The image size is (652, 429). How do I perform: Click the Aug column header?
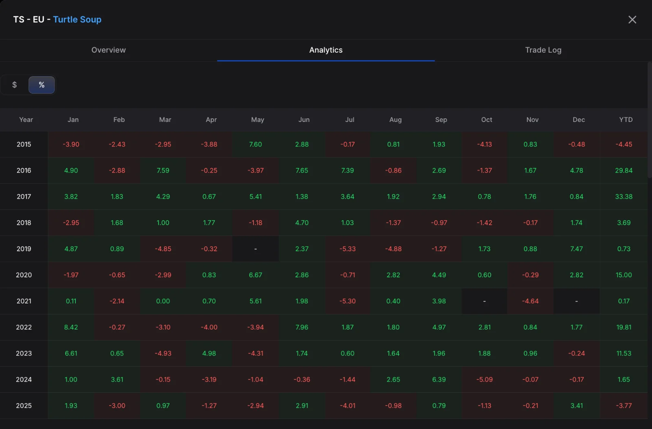tap(395, 119)
